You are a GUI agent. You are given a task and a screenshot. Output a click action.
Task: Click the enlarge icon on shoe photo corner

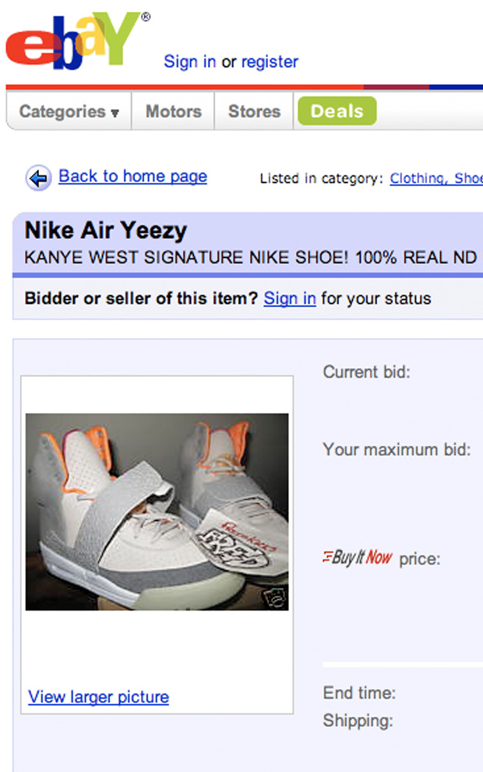(273, 597)
